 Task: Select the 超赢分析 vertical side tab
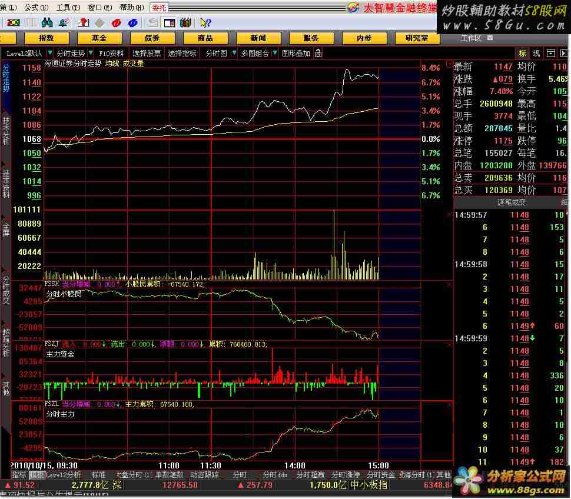click(6, 342)
